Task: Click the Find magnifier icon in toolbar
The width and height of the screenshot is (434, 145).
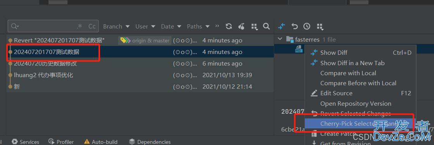Action: pyautogui.click(x=266, y=26)
